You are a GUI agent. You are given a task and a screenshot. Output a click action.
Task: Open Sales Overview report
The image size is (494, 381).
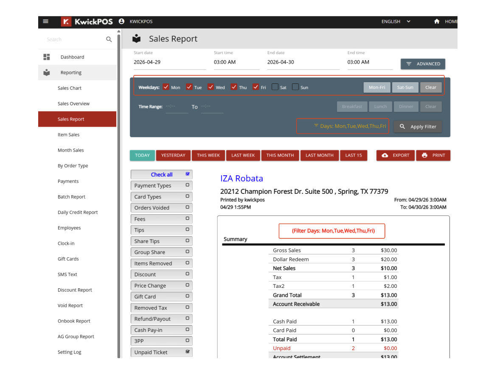point(77,103)
